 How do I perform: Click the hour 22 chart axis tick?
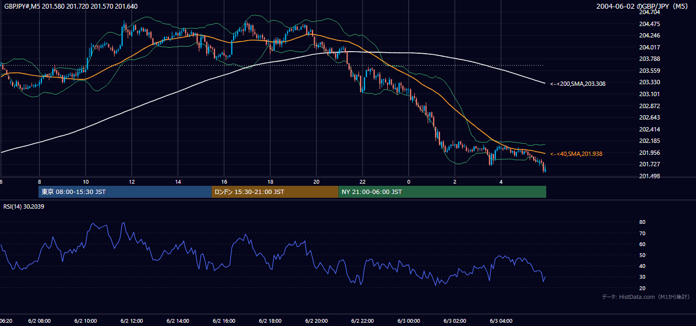tap(363, 181)
